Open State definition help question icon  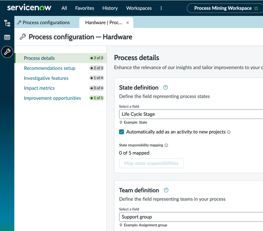pos(166,87)
